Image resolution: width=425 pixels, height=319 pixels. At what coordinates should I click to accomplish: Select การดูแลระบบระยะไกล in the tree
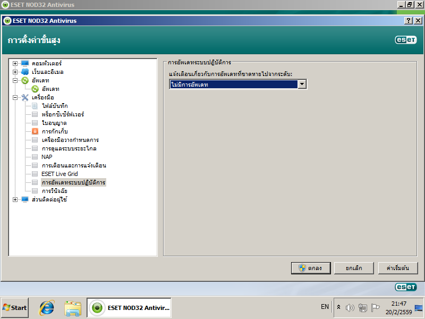[69, 148]
